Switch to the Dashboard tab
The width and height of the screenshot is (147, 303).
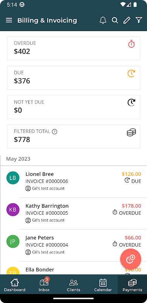15,285
